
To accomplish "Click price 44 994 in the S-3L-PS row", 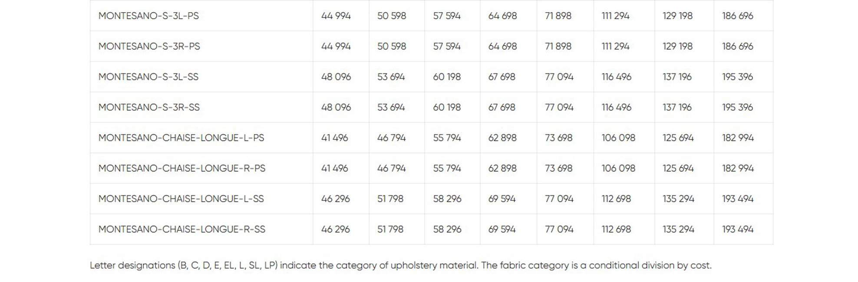I will 336,16.
